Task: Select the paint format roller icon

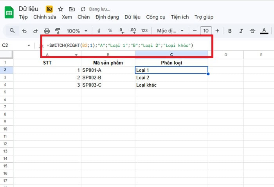Action: click(58, 31)
